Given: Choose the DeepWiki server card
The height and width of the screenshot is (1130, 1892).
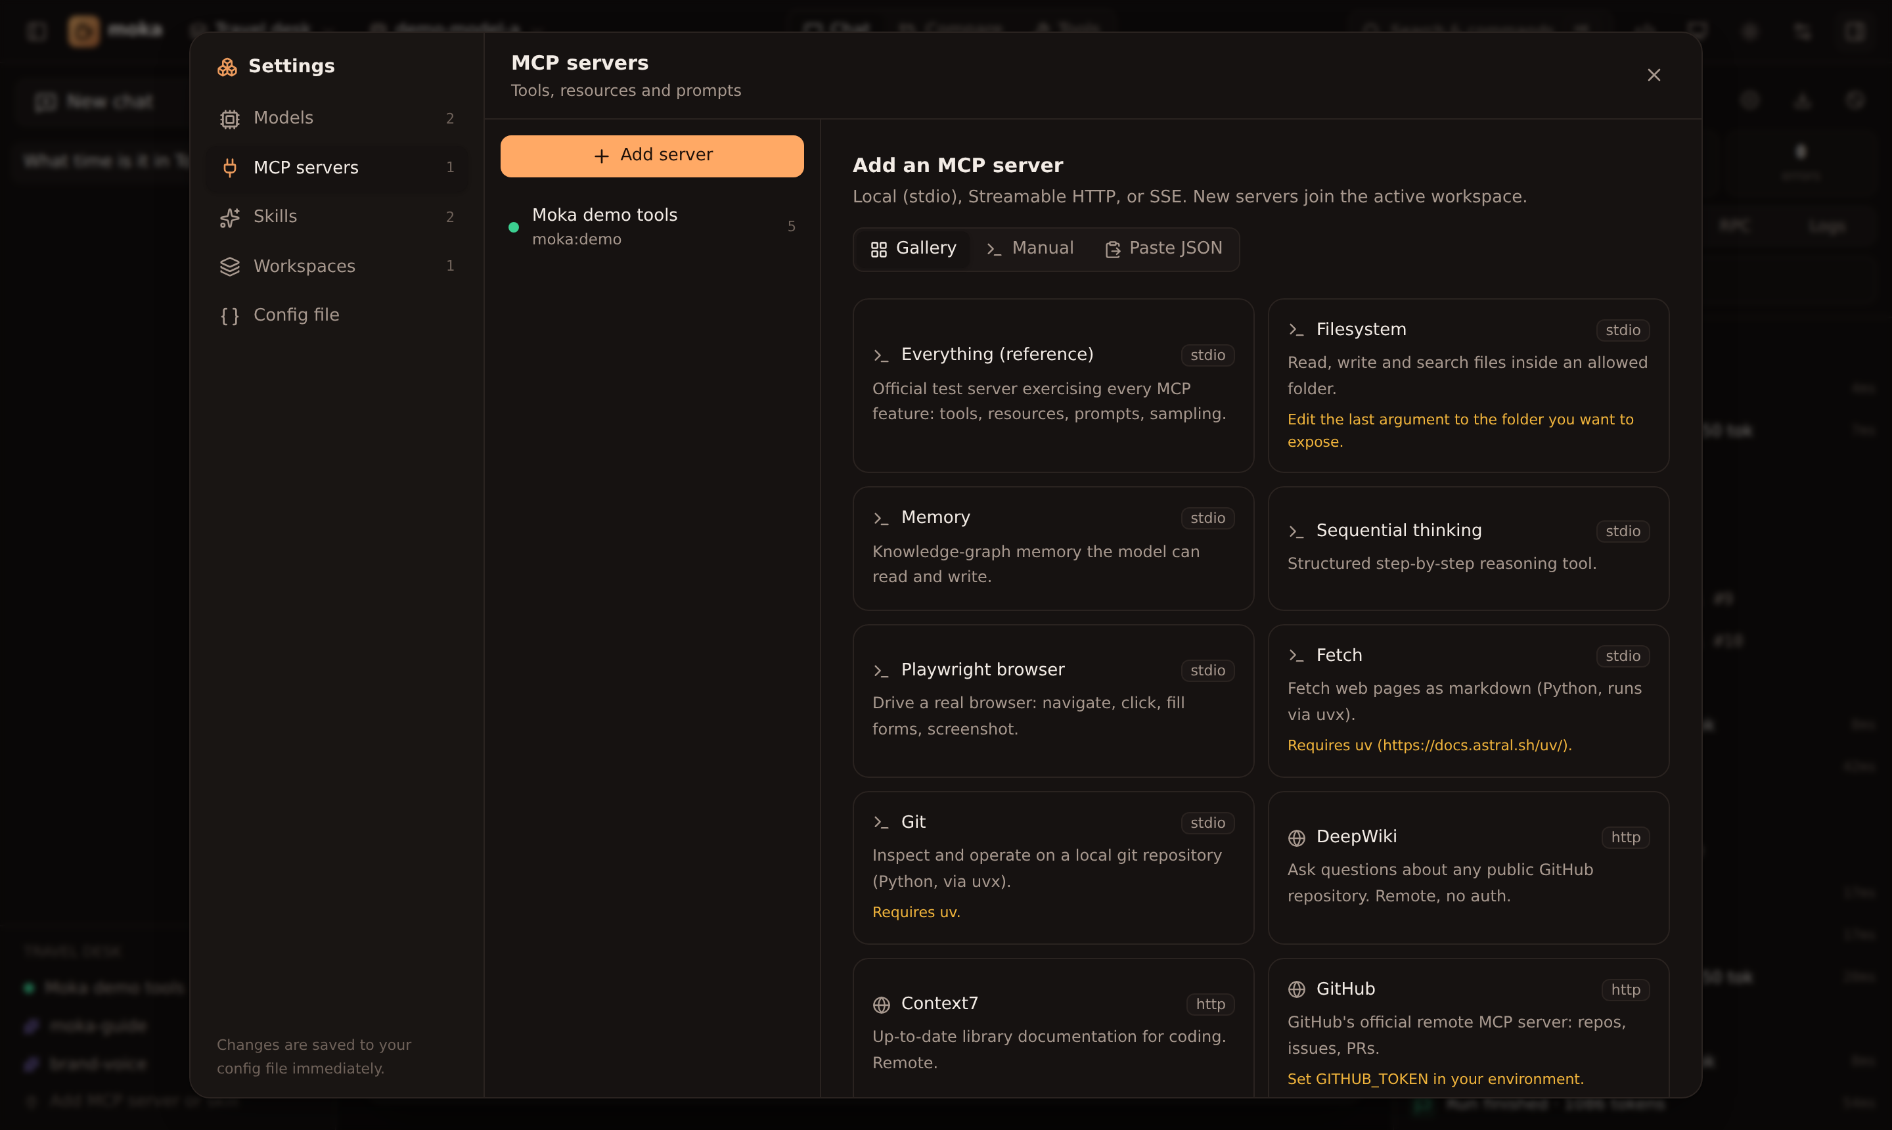Looking at the screenshot, I should pyautogui.click(x=1468, y=867).
